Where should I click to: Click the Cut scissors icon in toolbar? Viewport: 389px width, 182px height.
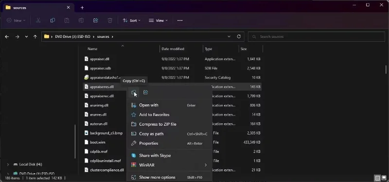[38, 20]
